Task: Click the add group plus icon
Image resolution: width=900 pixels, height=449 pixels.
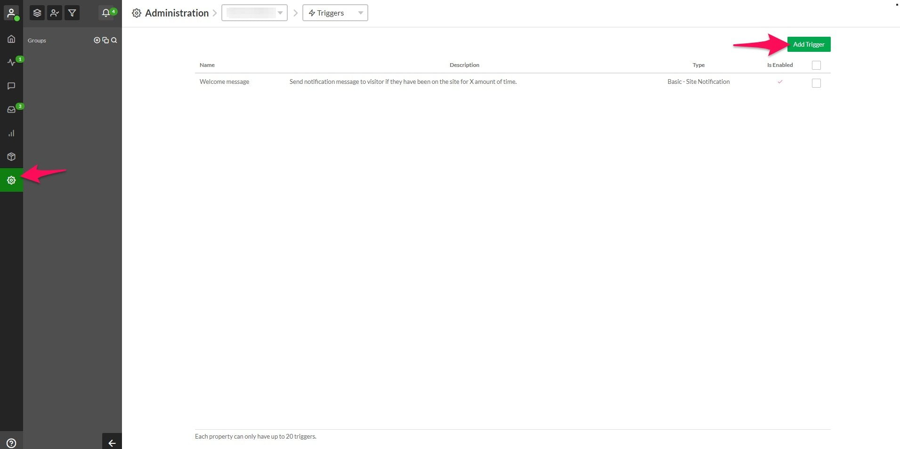Action: (x=97, y=40)
